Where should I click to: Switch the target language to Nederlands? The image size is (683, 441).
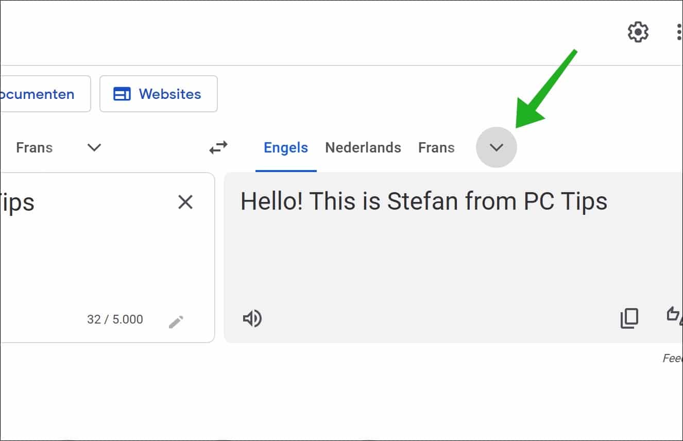pyautogui.click(x=363, y=147)
